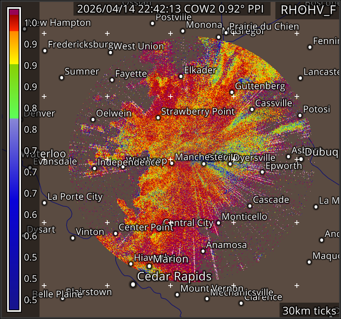Viewport: 341px width, 319px height.
Task: Click the 30km ticks scale label
Action: pos(309,311)
